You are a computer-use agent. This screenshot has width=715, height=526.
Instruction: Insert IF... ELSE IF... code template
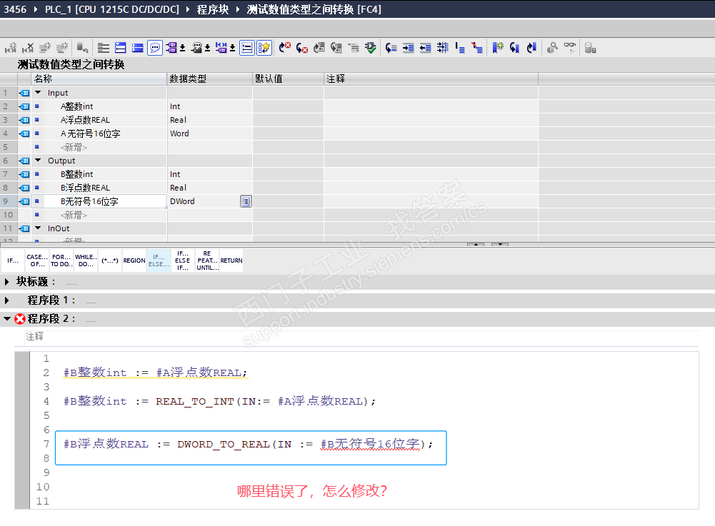[x=183, y=261]
